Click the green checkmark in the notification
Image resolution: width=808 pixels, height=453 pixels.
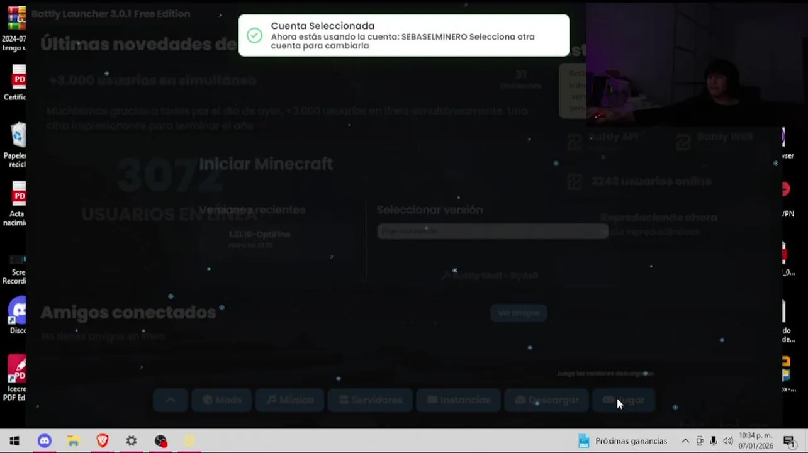[x=254, y=36]
